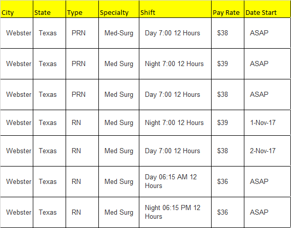Click the Pay Rate header cell
Screen dimensions: 291x228
(x=227, y=9)
